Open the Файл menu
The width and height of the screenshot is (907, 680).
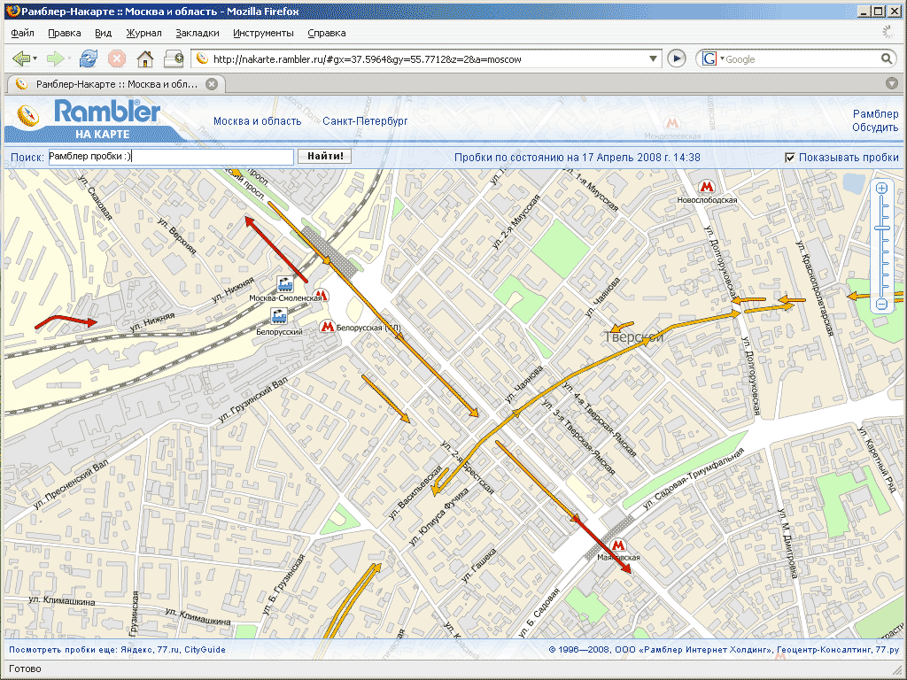(x=22, y=33)
